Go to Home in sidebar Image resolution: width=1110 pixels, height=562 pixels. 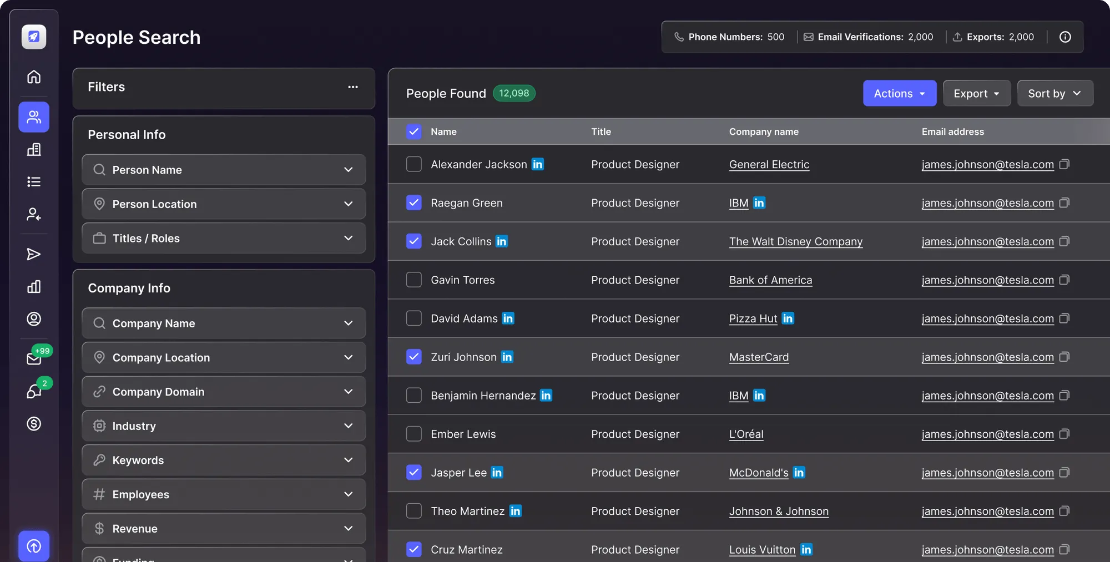[x=34, y=77]
